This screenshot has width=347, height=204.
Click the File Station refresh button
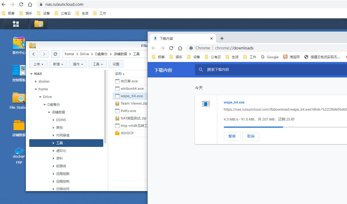coord(55,54)
